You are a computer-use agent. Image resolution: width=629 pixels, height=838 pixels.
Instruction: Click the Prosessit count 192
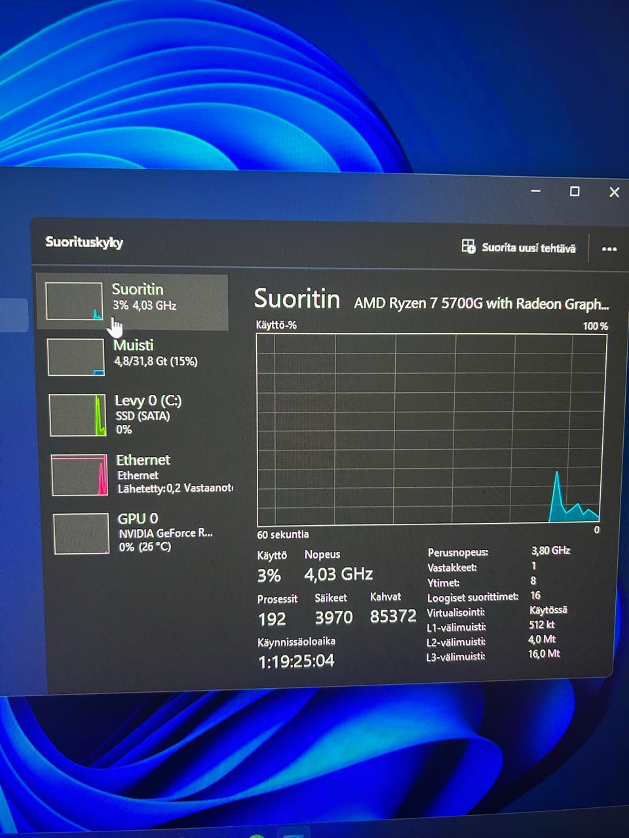pyautogui.click(x=272, y=619)
